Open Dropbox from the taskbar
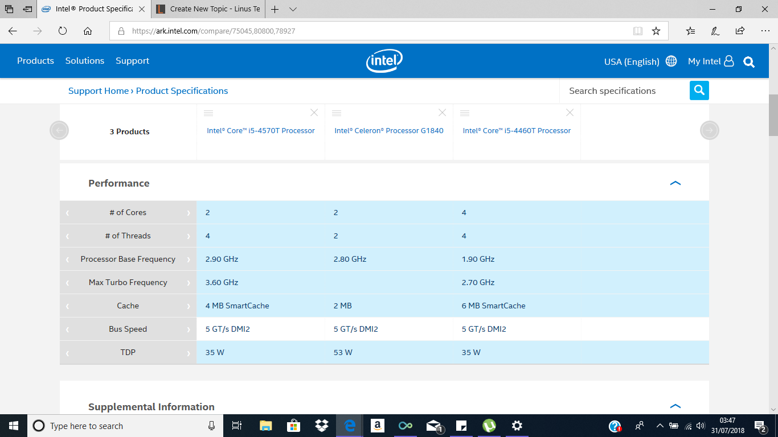Image resolution: width=778 pixels, height=437 pixels. pos(322,426)
